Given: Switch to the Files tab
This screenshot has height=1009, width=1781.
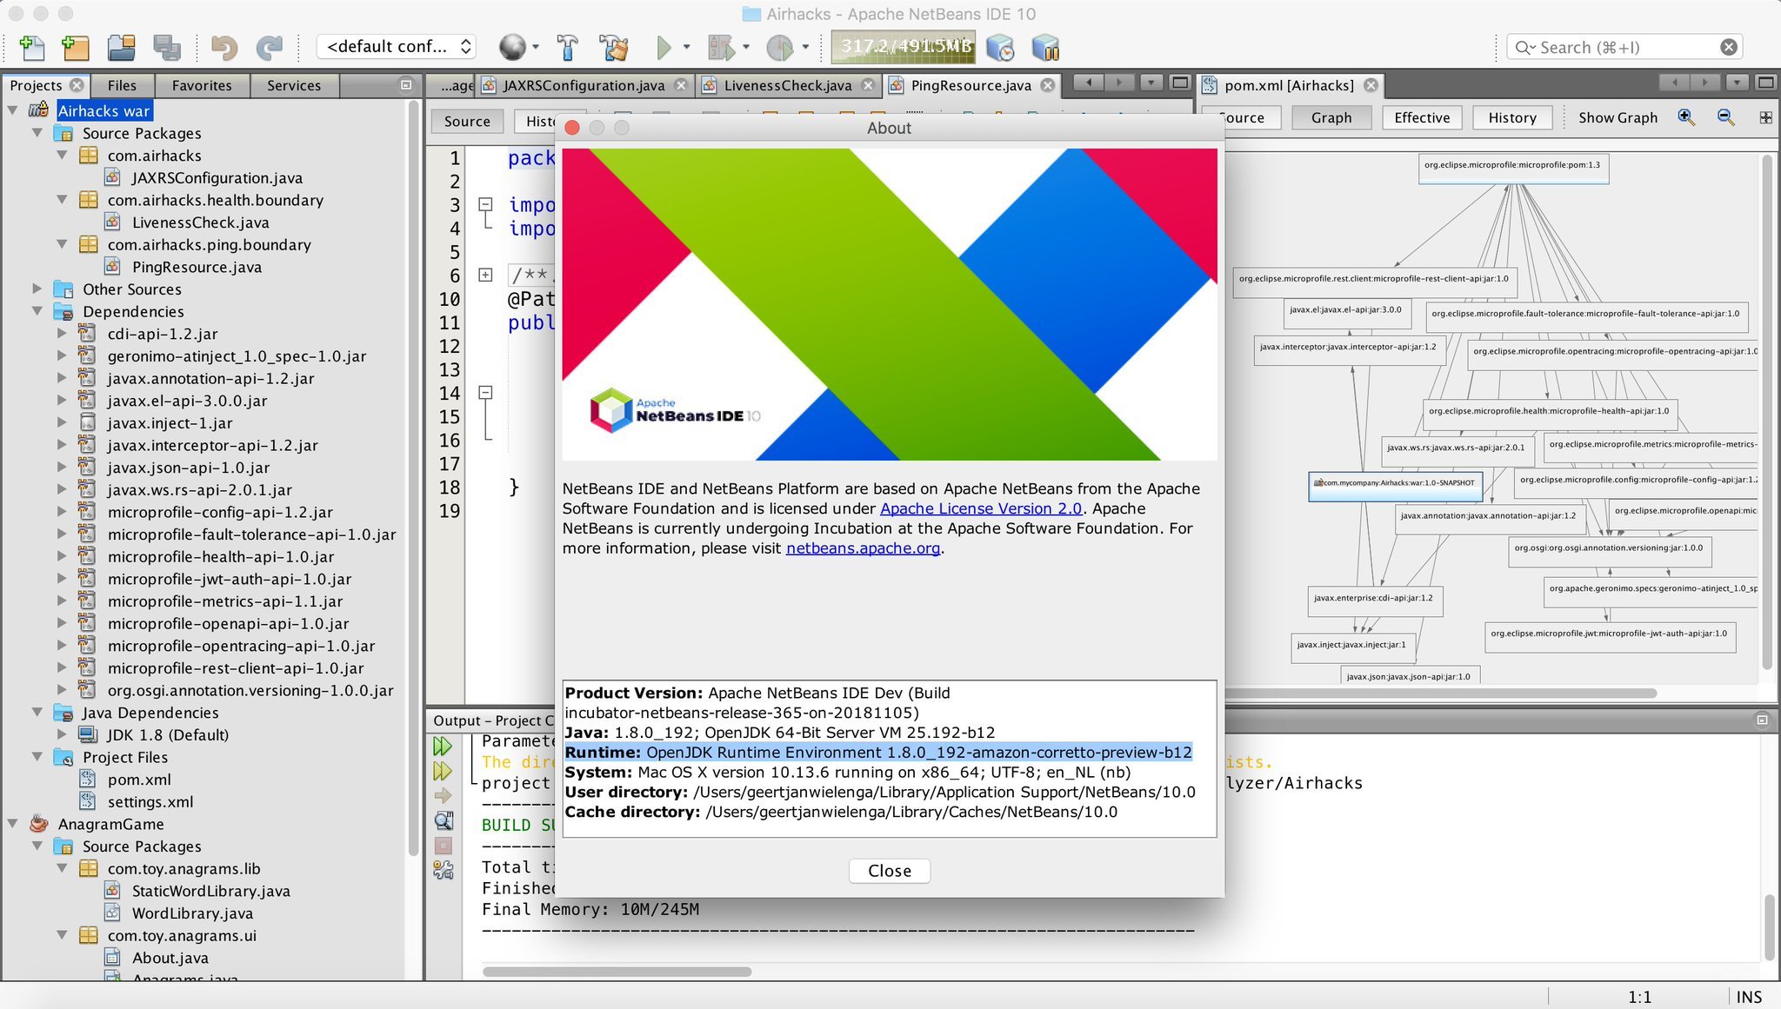Looking at the screenshot, I should (x=122, y=85).
